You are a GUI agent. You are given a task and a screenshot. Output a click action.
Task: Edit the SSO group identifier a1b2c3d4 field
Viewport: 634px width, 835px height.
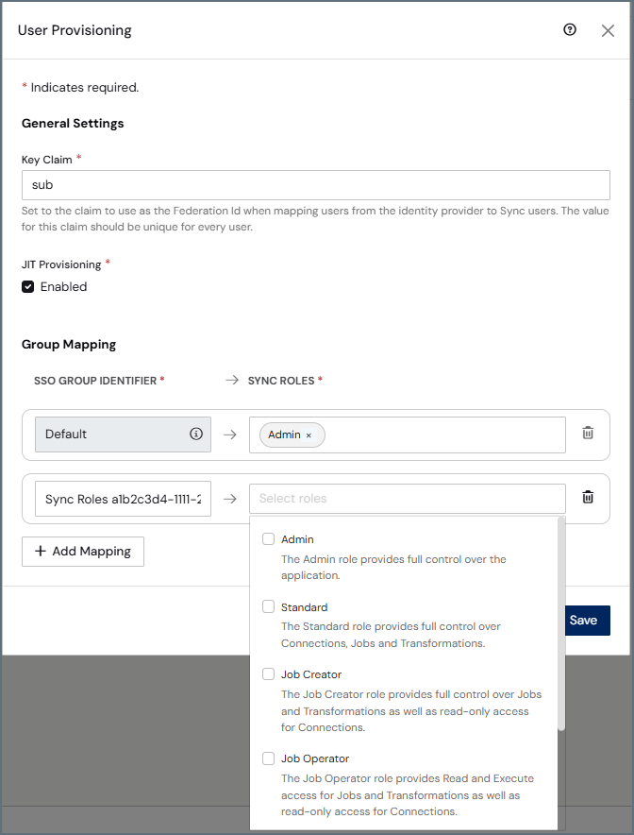[x=123, y=499]
